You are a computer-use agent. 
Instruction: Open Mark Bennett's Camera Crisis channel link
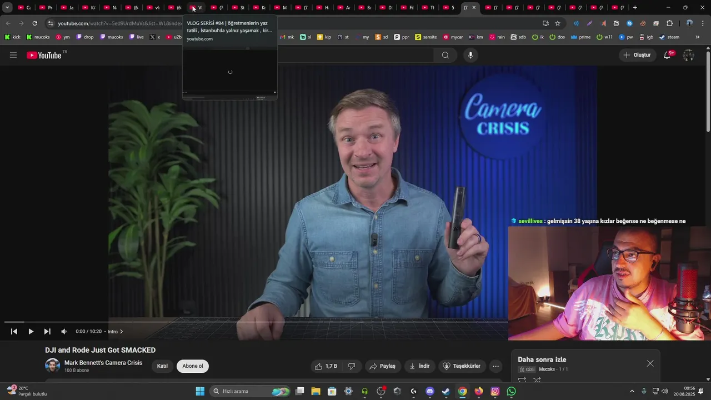(103, 363)
